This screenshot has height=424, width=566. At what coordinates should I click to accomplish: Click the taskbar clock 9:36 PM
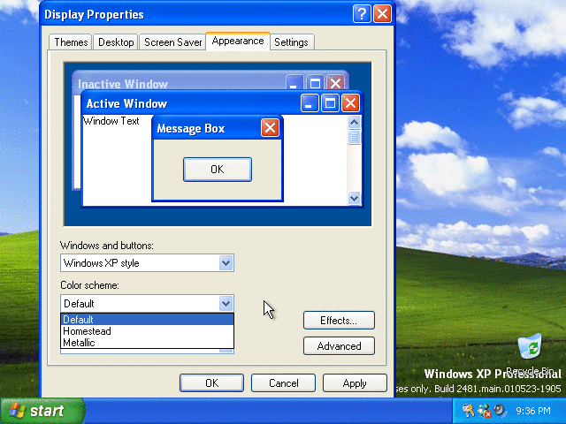click(533, 411)
